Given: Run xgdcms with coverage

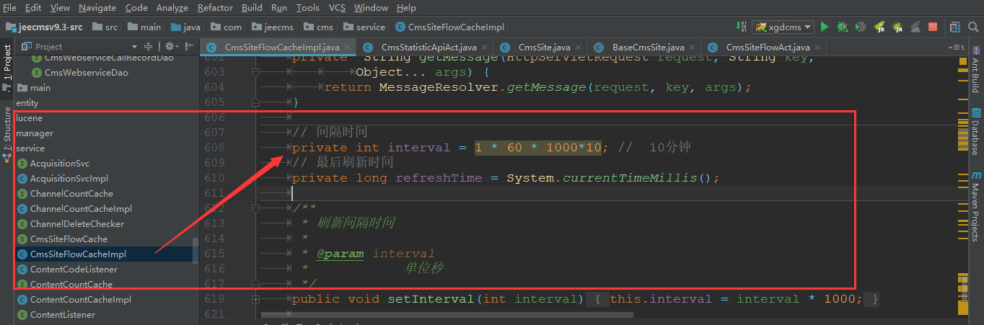Looking at the screenshot, I should tap(860, 27).
